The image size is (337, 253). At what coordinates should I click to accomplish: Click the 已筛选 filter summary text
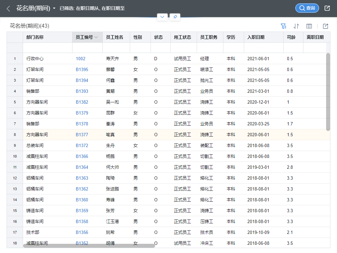tap(92, 8)
